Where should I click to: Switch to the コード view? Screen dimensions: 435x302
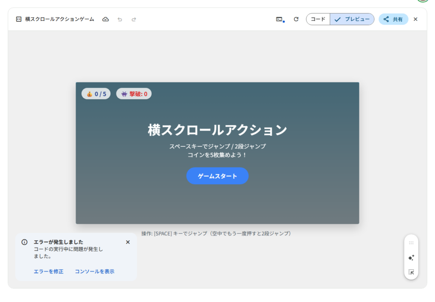tap(318, 19)
